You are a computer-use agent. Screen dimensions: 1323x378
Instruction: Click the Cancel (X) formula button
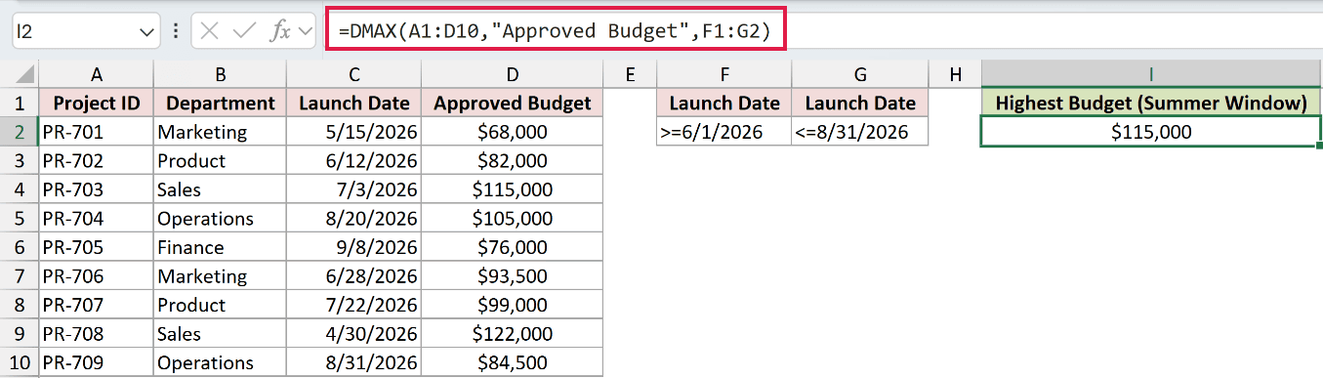click(x=208, y=31)
